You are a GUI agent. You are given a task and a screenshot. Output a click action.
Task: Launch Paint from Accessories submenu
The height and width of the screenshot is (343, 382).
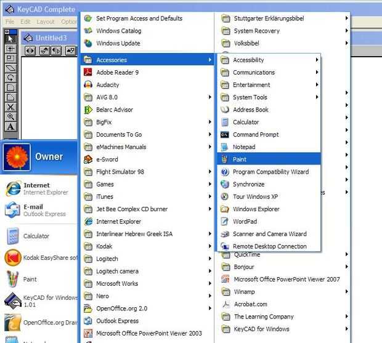pyautogui.click(x=269, y=159)
